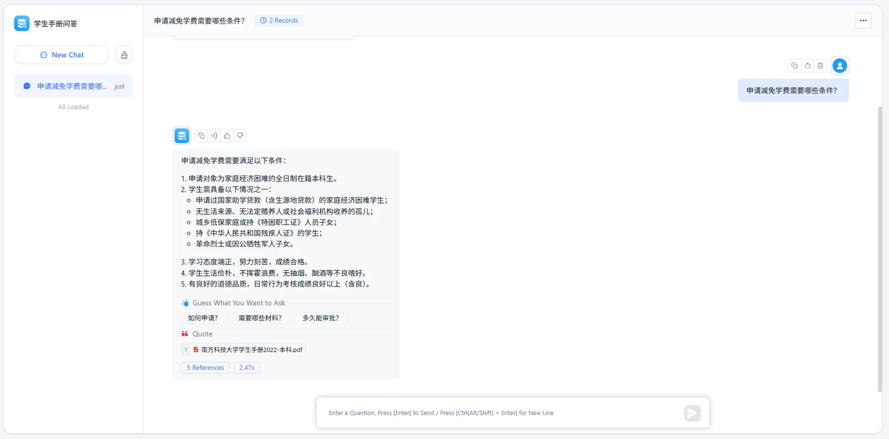The image size is (889, 439).
Task: Copy the assistant answer
Action: pyautogui.click(x=202, y=135)
